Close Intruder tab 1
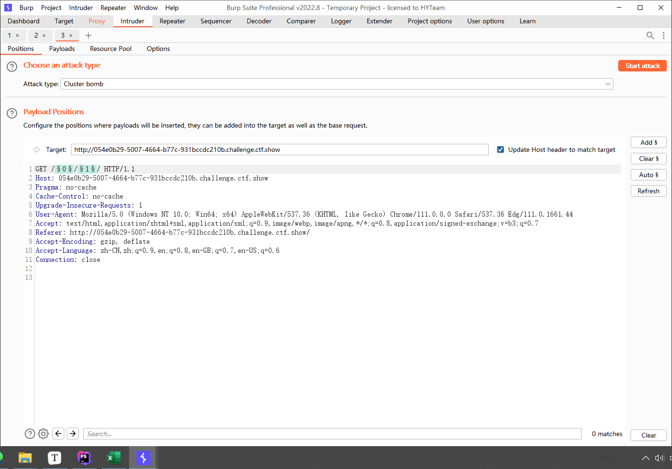Viewport: 672px width, 469px height. [18, 35]
